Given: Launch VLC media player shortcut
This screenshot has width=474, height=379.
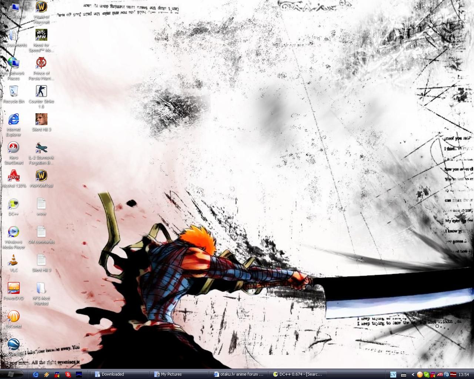Looking at the screenshot, I should click(14, 263).
